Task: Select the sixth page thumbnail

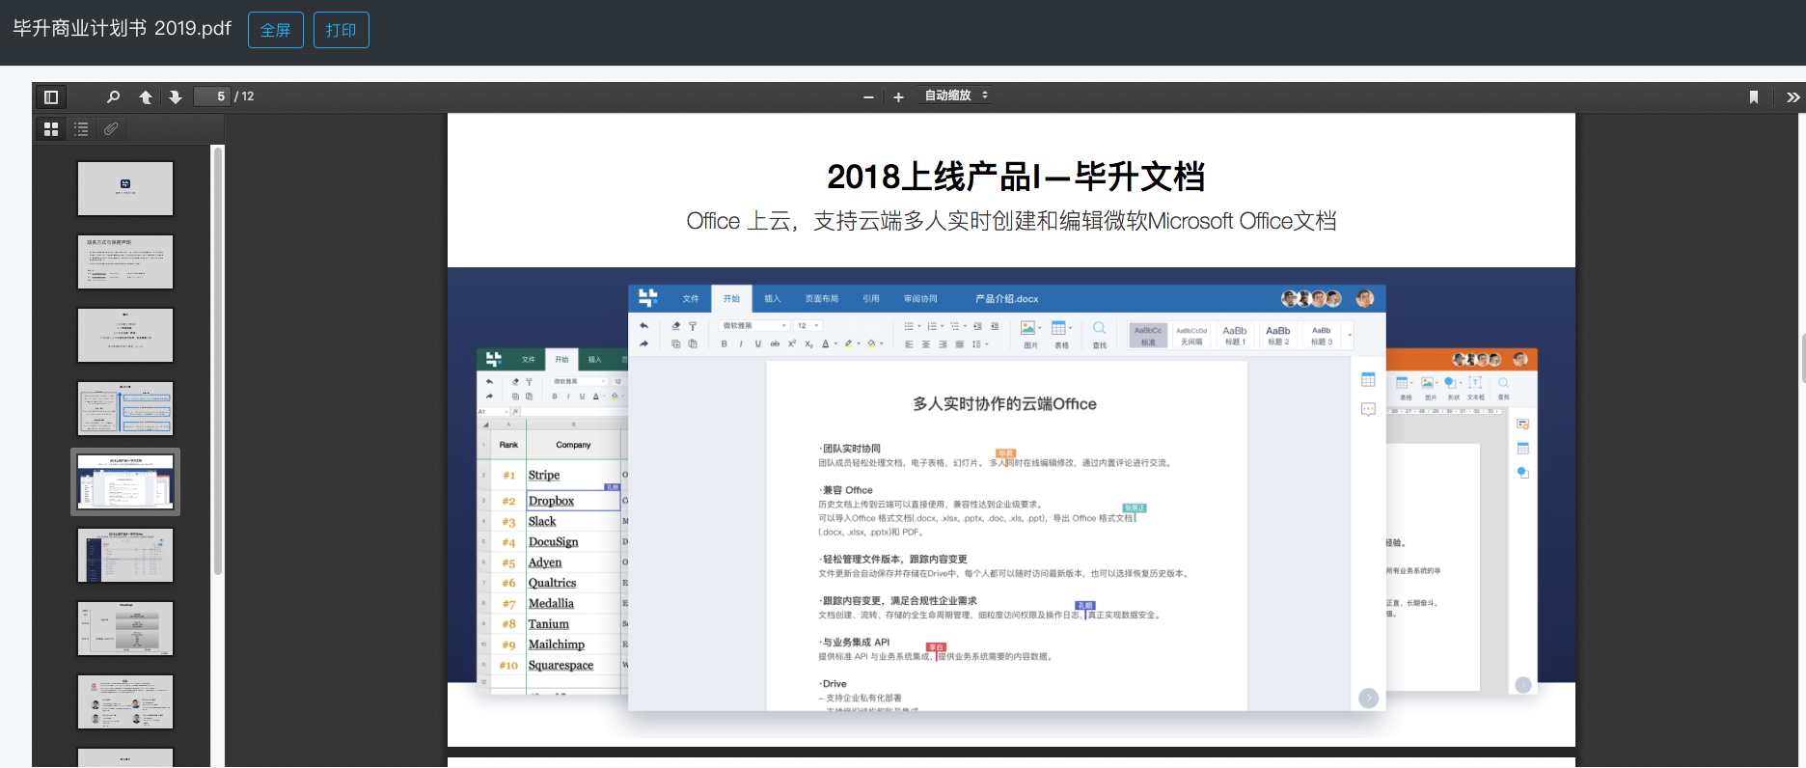Action: pos(125,555)
